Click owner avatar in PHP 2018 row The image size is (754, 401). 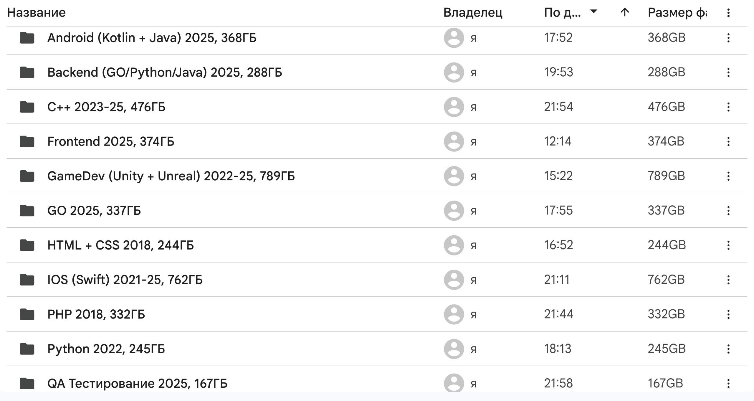point(454,314)
